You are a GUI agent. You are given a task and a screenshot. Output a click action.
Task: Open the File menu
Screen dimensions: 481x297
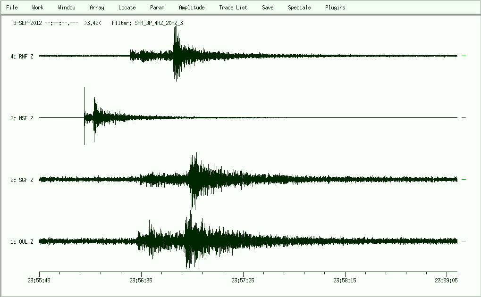tap(12, 8)
